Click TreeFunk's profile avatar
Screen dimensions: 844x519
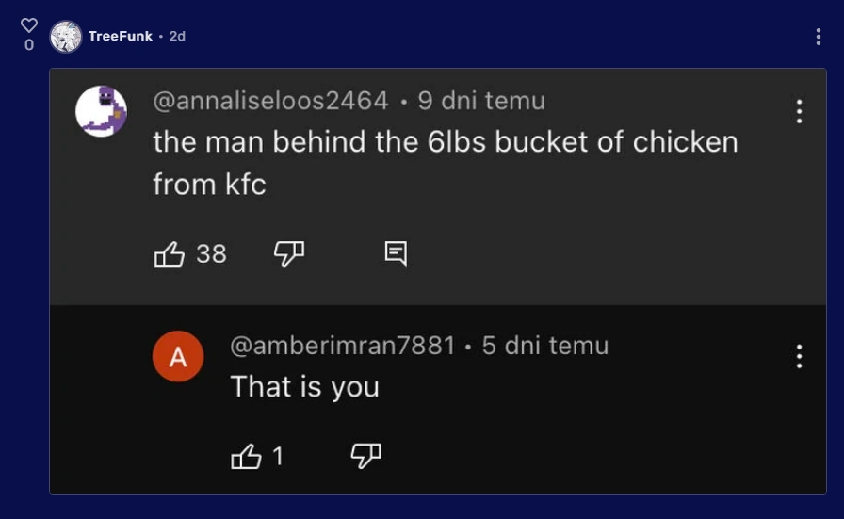tap(66, 37)
